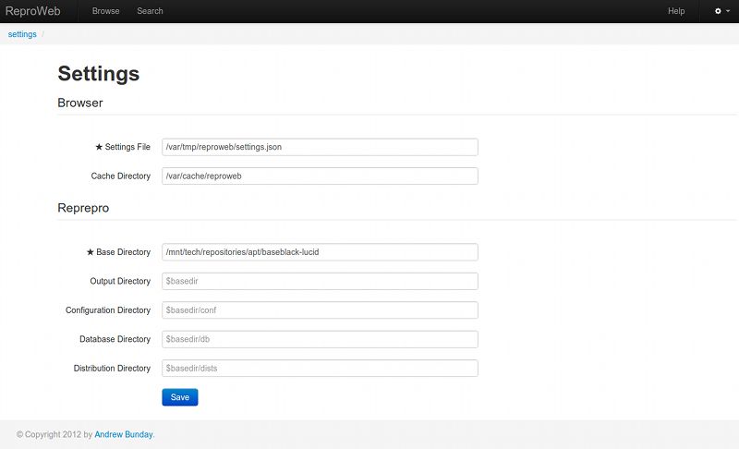The height and width of the screenshot is (449, 739).
Task: Click the Settings page heading
Action: tap(99, 74)
